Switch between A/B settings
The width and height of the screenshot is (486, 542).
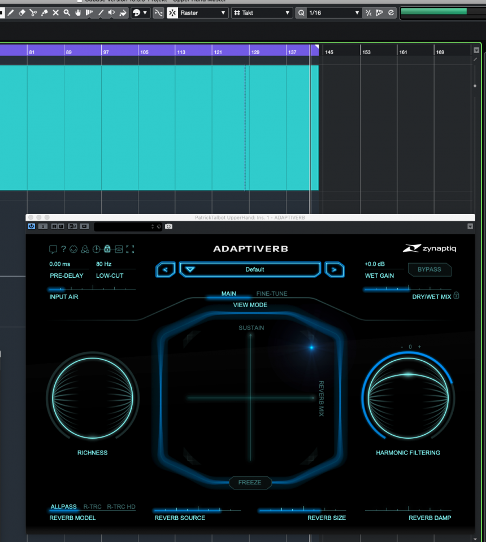pos(73,226)
